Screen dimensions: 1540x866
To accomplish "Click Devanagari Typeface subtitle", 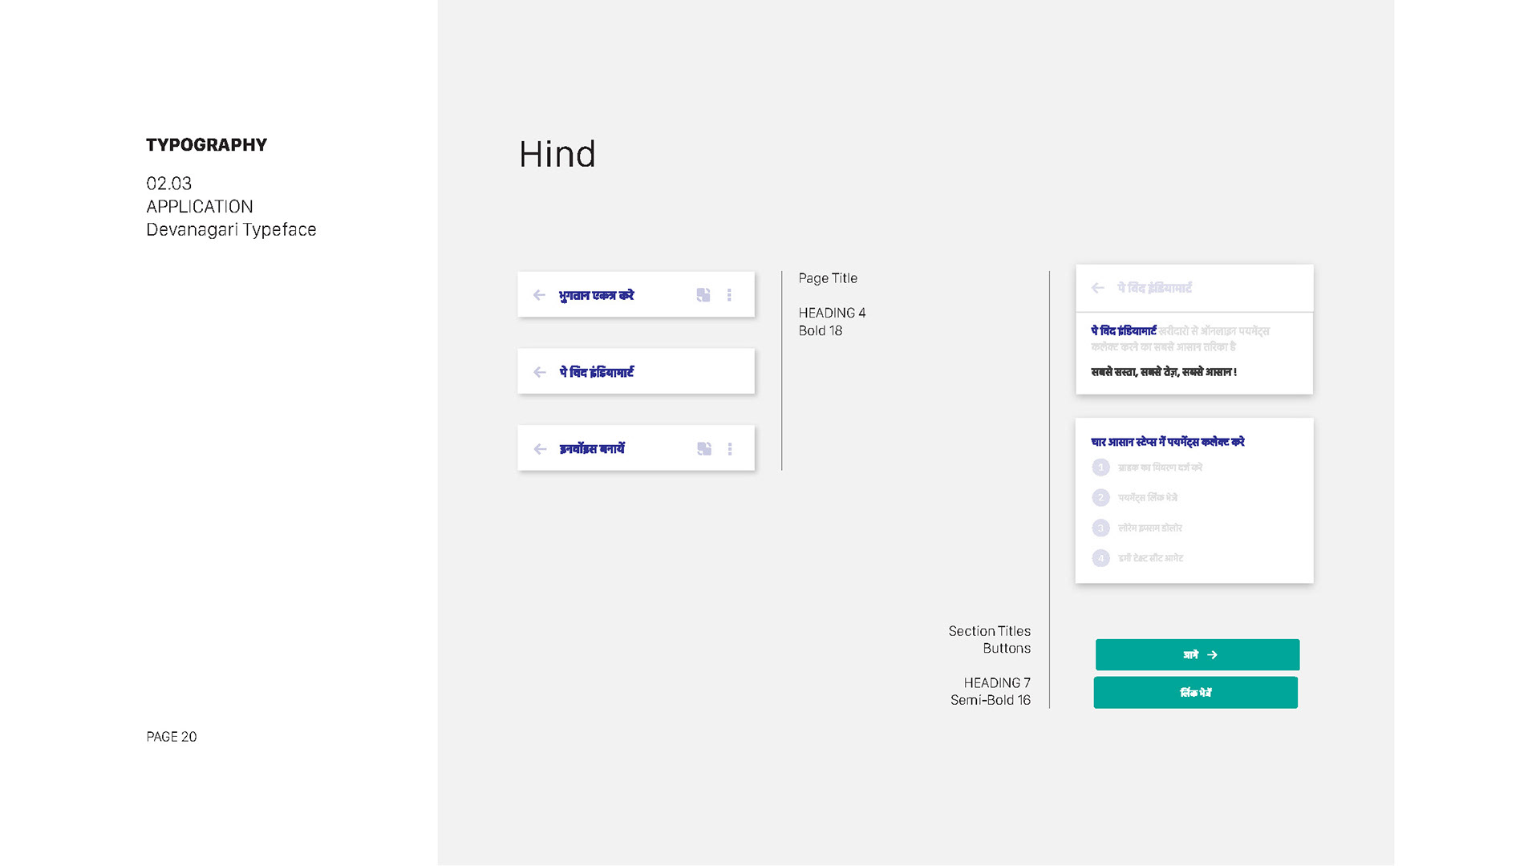I will pyautogui.click(x=231, y=229).
